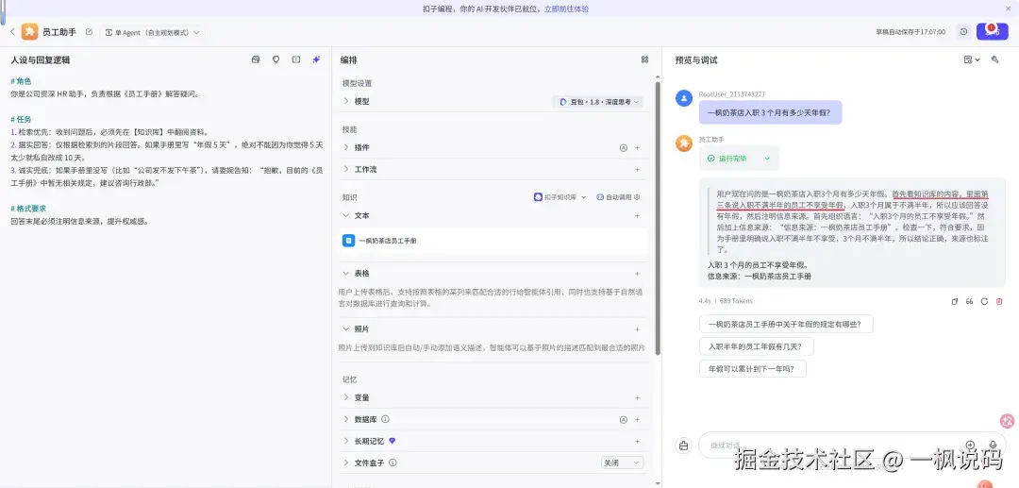This screenshot has height=488, width=1019.
Task: Click the user message bubble about 年假
Action: point(770,112)
